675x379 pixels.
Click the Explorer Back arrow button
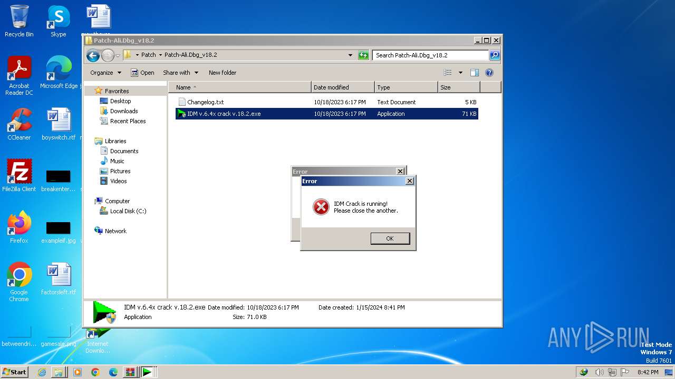(93, 55)
